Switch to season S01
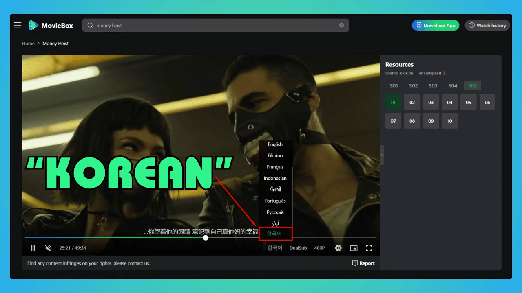522x293 pixels. [394, 86]
